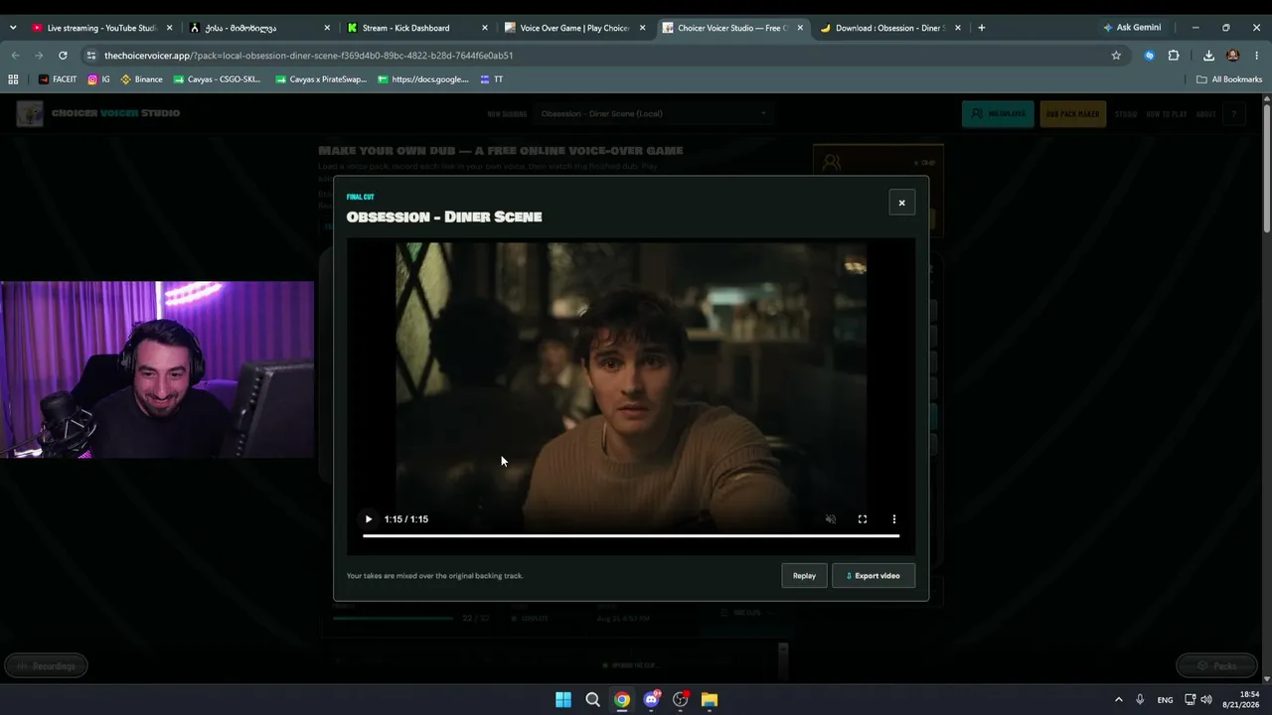Open the Chrome Extensions puzzle menu

(1174, 56)
